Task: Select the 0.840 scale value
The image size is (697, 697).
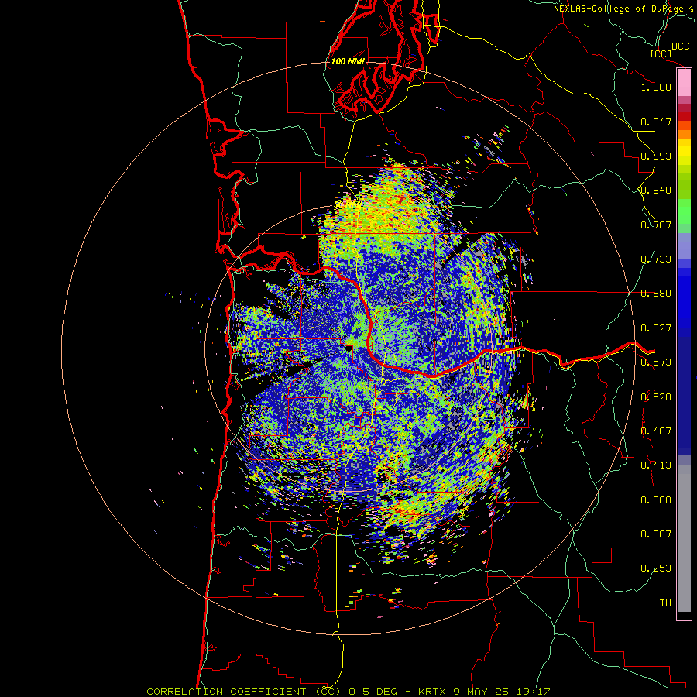Action: pyautogui.click(x=656, y=191)
